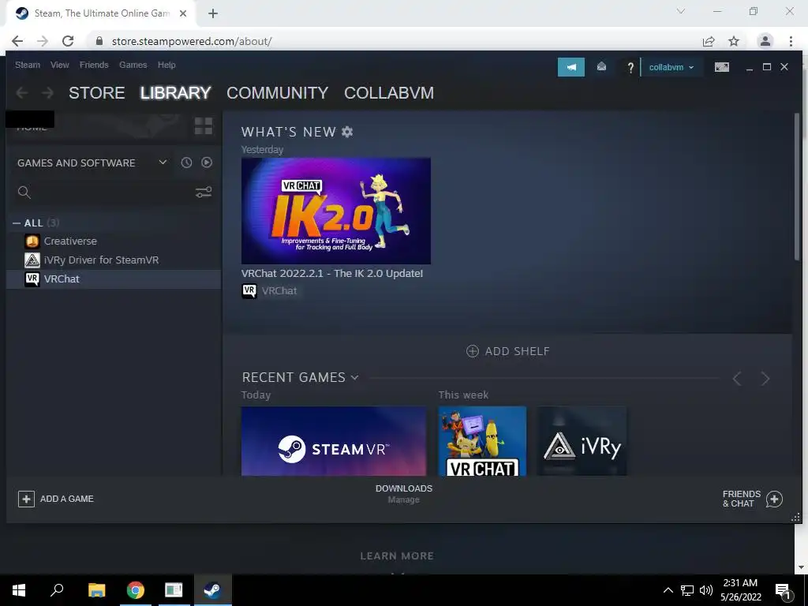Open the VRChat recent game tile
This screenshot has width=808, height=606.
click(482, 441)
